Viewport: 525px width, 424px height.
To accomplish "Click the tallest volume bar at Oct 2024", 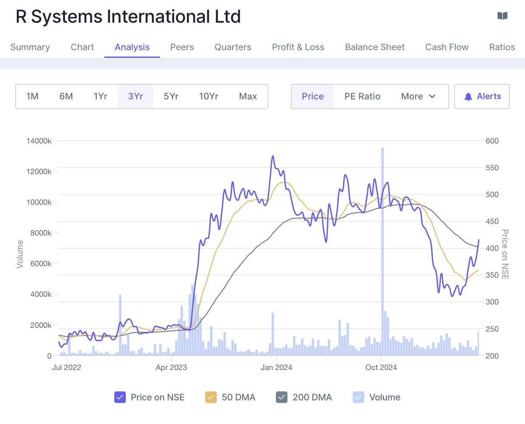I will click(382, 252).
